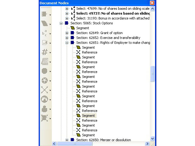Click the large X Reference tool icon in the toolbar
The height and width of the screenshot is (146, 195).
[x=44, y=90]
